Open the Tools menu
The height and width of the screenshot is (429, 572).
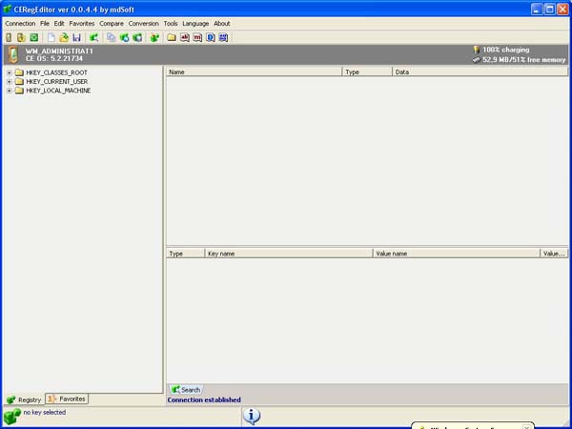pos(171,23)
